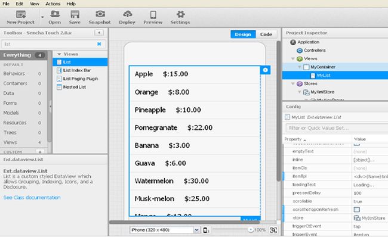Open the Help menu
This screenshot has height=237, width=388.
(71, 4)
